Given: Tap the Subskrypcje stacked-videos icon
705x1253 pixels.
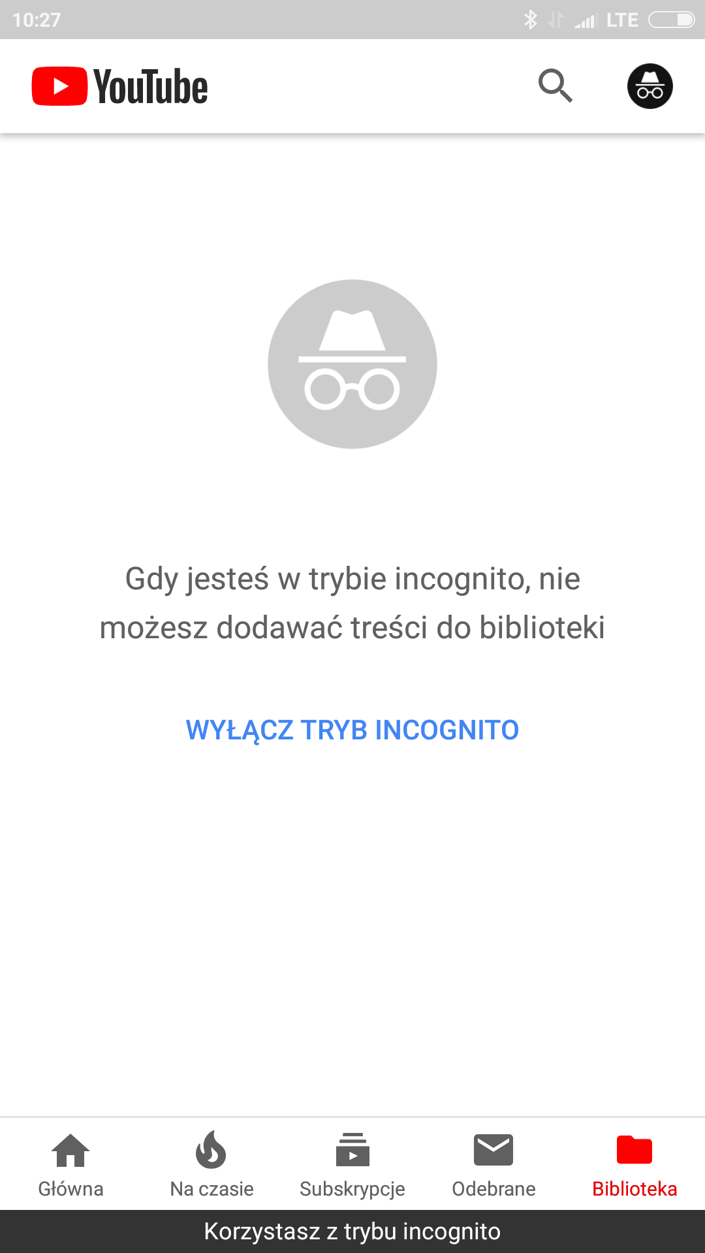Looking at the screenshot, I should click(x=352, y=1149).
